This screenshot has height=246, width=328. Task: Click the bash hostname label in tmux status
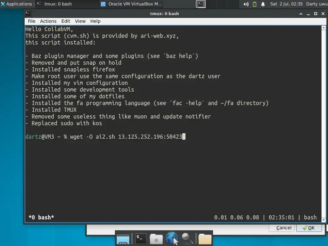[x=310, y=217]
